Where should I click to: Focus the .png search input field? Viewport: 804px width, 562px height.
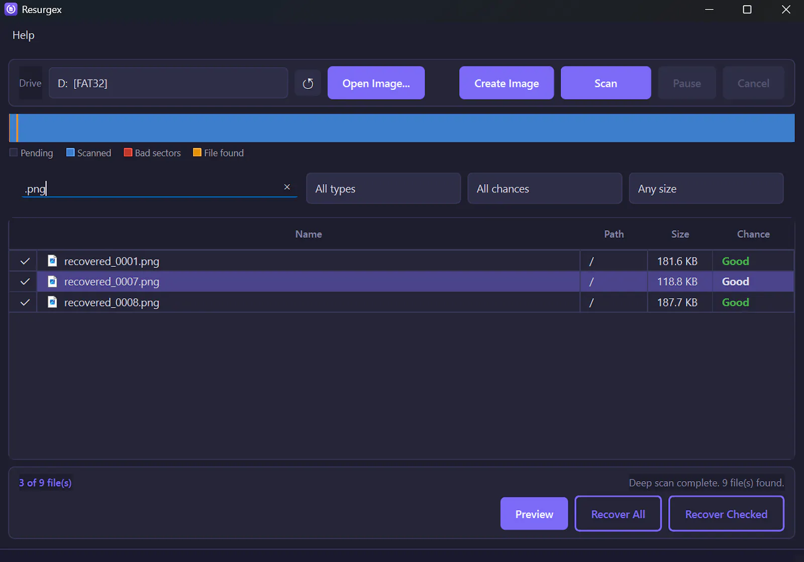160,189
